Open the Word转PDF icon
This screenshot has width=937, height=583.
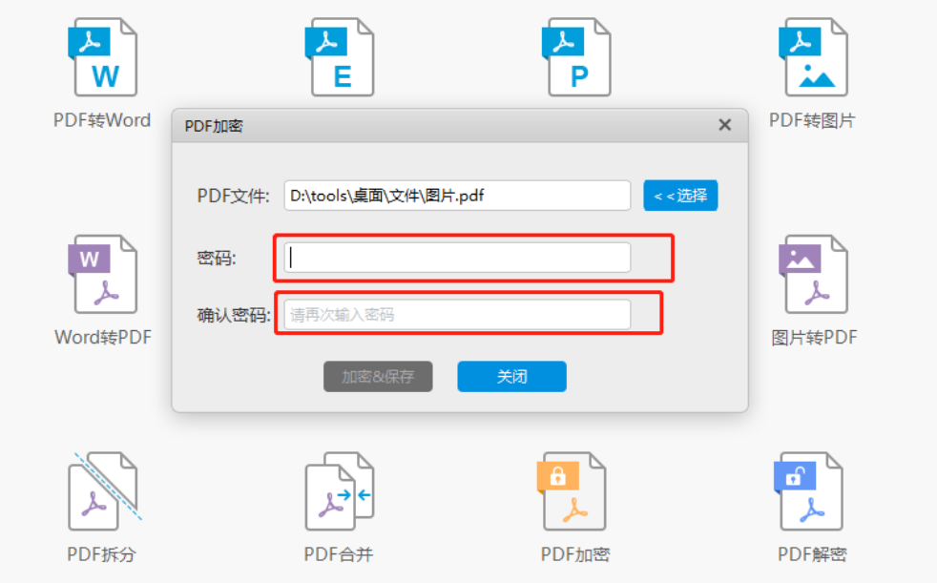pos(103,274)
